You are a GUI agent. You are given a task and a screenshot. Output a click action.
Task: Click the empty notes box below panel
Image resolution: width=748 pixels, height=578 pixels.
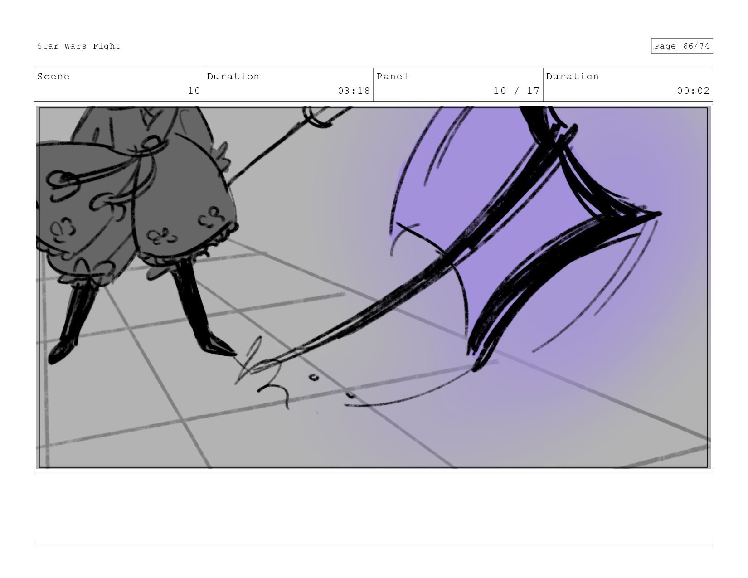point(373,509)
